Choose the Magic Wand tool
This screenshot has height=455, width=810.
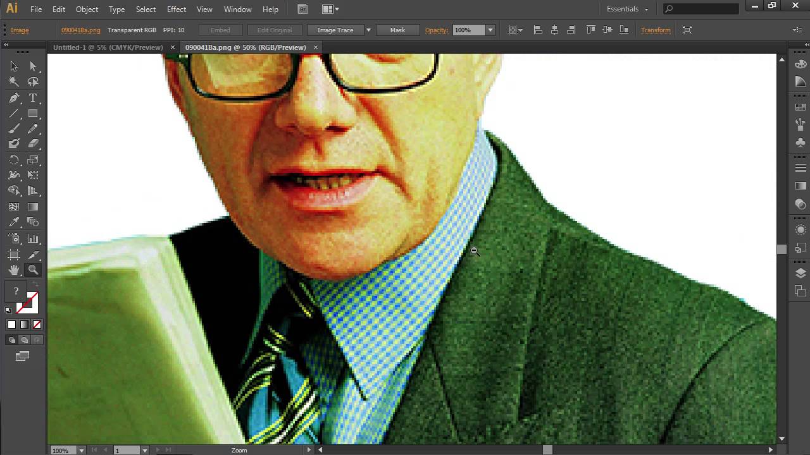point(13,82)
